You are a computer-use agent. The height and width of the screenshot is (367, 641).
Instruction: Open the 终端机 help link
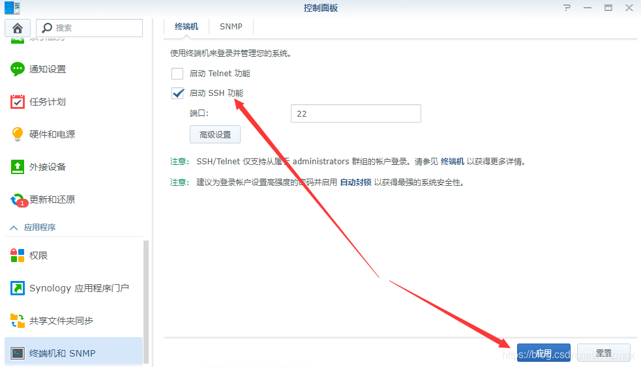point(452,162)
